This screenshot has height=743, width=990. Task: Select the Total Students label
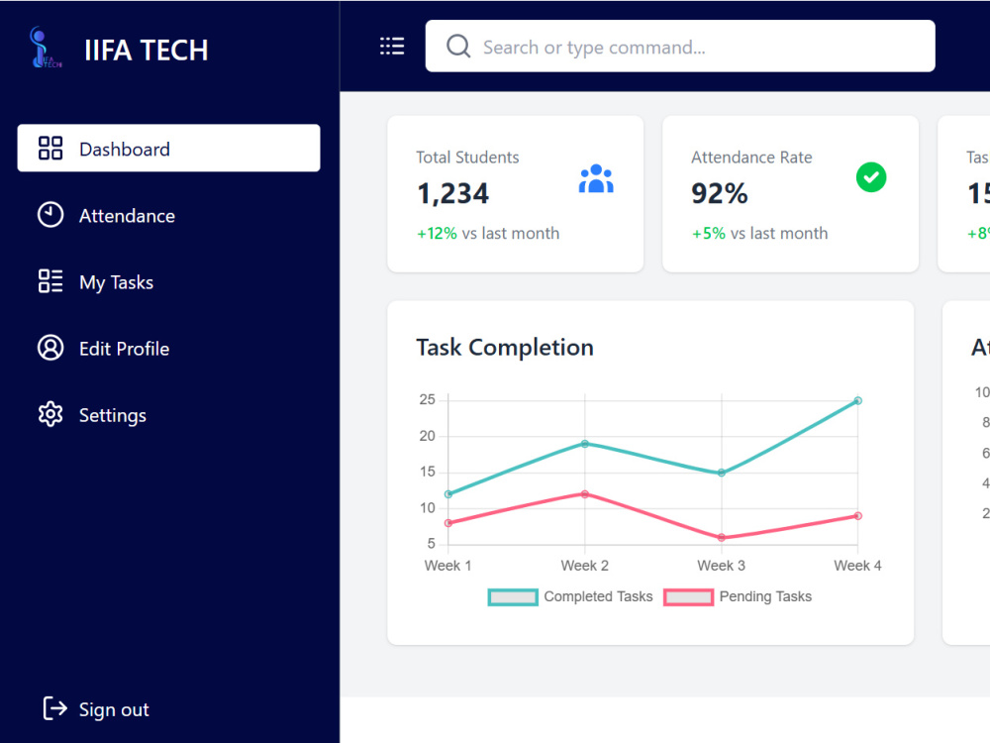[x=468, y=158]
